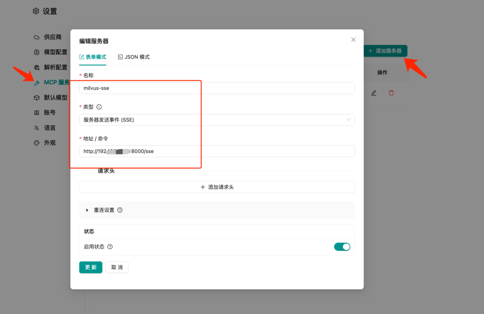Screen dimensions: 484x314
Task: Open 外观 in the settings sidebar
Action: 45,143
